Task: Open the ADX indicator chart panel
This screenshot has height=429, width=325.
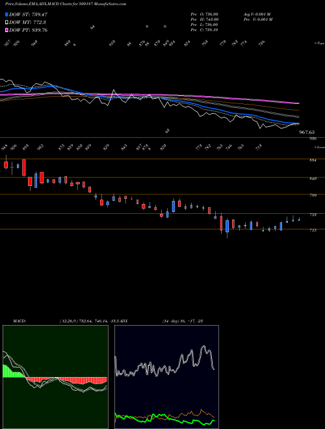Action: pyautogui.click(x=166, y=377)
